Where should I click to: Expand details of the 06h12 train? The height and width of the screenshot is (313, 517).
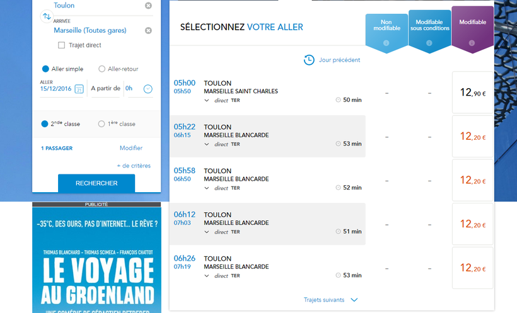point(207,232)
